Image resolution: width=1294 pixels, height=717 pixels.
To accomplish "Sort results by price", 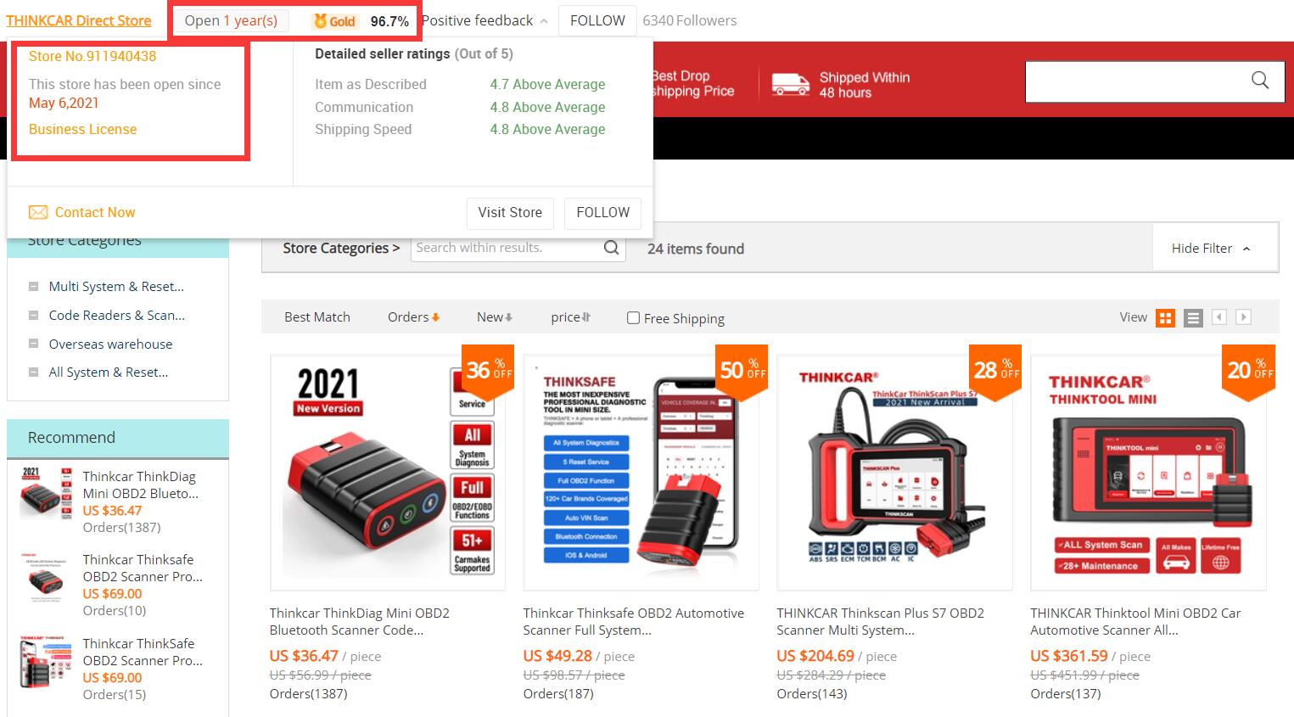I will [x=570, y=317].
